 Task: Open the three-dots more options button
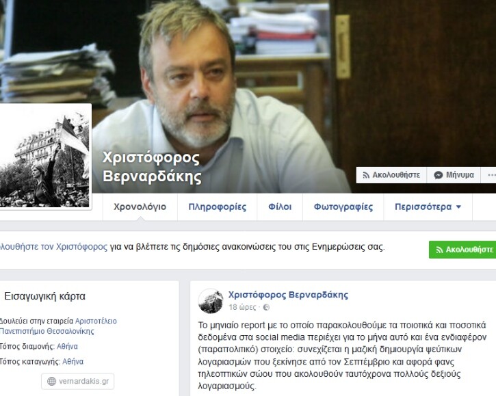[491, 175]
